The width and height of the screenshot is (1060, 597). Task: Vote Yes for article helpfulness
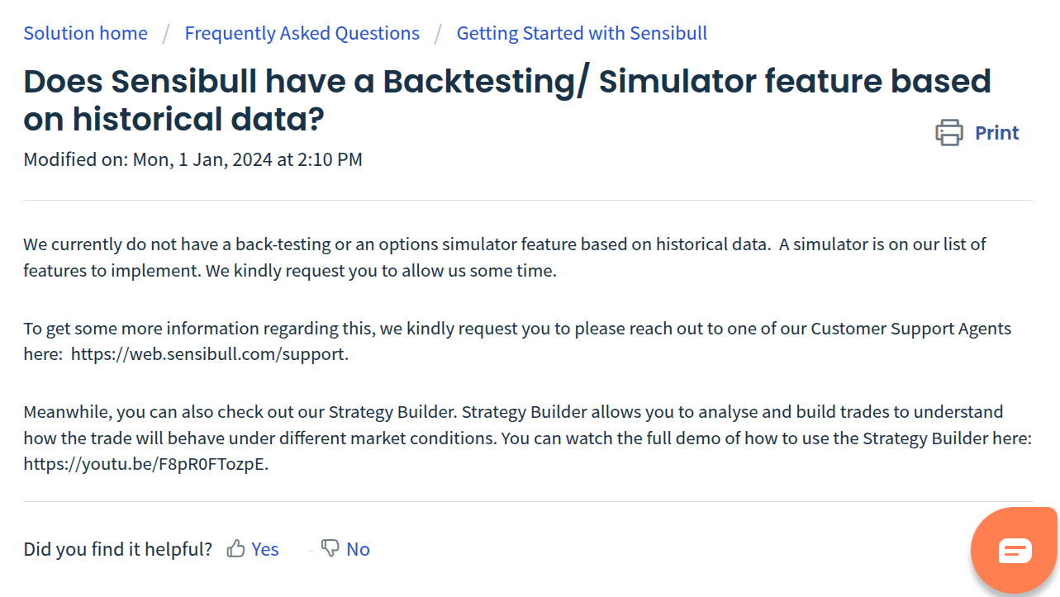point(265,549)
